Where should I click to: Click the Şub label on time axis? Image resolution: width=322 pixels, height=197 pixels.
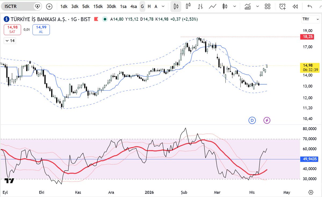[x=184, y=192]
